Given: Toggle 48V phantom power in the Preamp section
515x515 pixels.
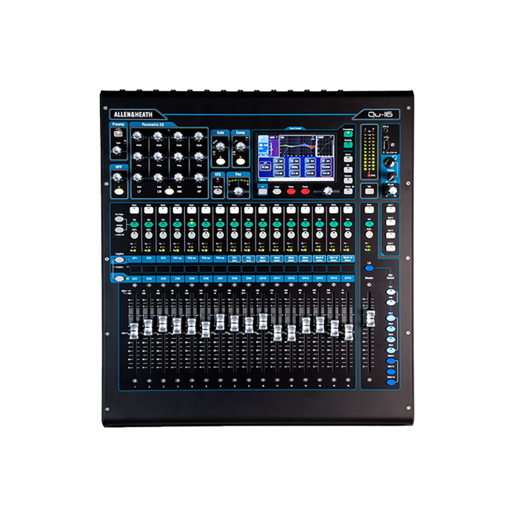Looking at the screenshot, I should click(117, 134).
